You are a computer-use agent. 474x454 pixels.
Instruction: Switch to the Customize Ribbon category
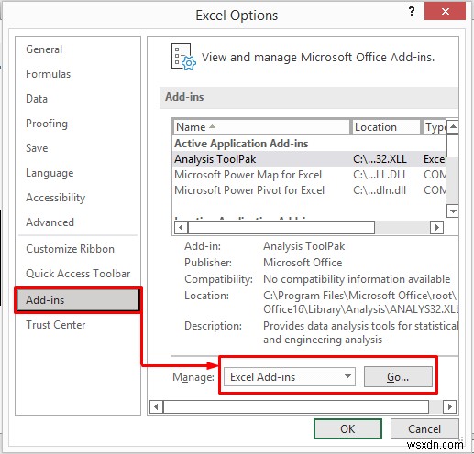[70, 249]
